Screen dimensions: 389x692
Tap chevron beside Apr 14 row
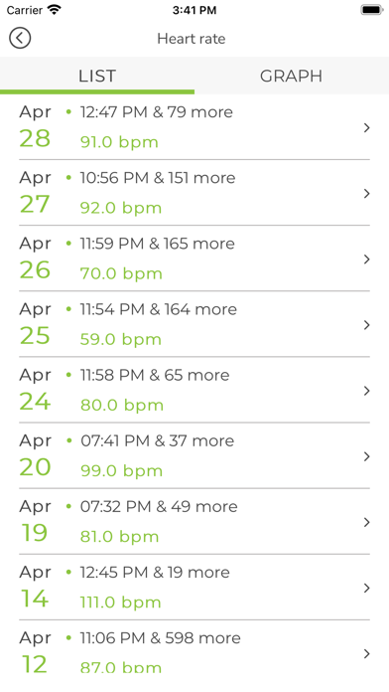coord(366,589)
